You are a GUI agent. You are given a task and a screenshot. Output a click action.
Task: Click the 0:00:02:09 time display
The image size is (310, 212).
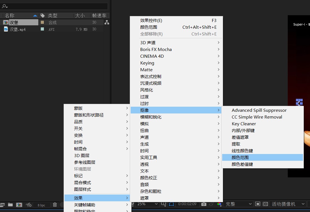[x=187, y=205]
